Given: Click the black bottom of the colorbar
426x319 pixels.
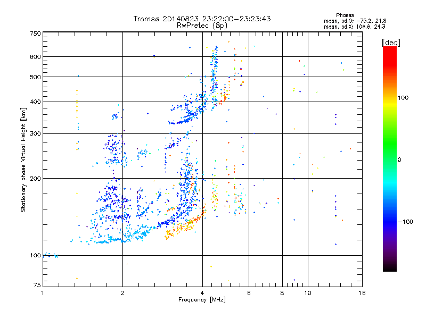Looking at the screenshot, I should pos(390,267).
